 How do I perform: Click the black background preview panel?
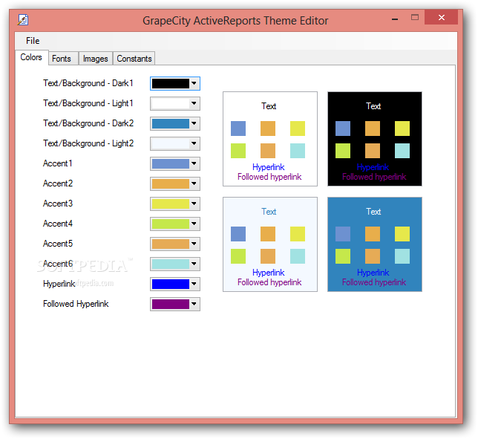tap(375, 139)
